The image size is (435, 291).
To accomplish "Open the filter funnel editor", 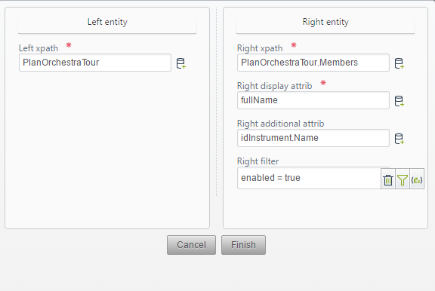I will pyautogui.click(x=403, y=180).
